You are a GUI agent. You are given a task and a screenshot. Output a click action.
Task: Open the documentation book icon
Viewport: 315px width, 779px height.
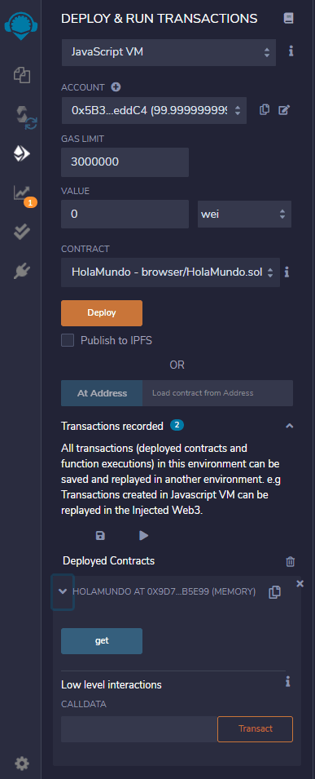[288, 19]
